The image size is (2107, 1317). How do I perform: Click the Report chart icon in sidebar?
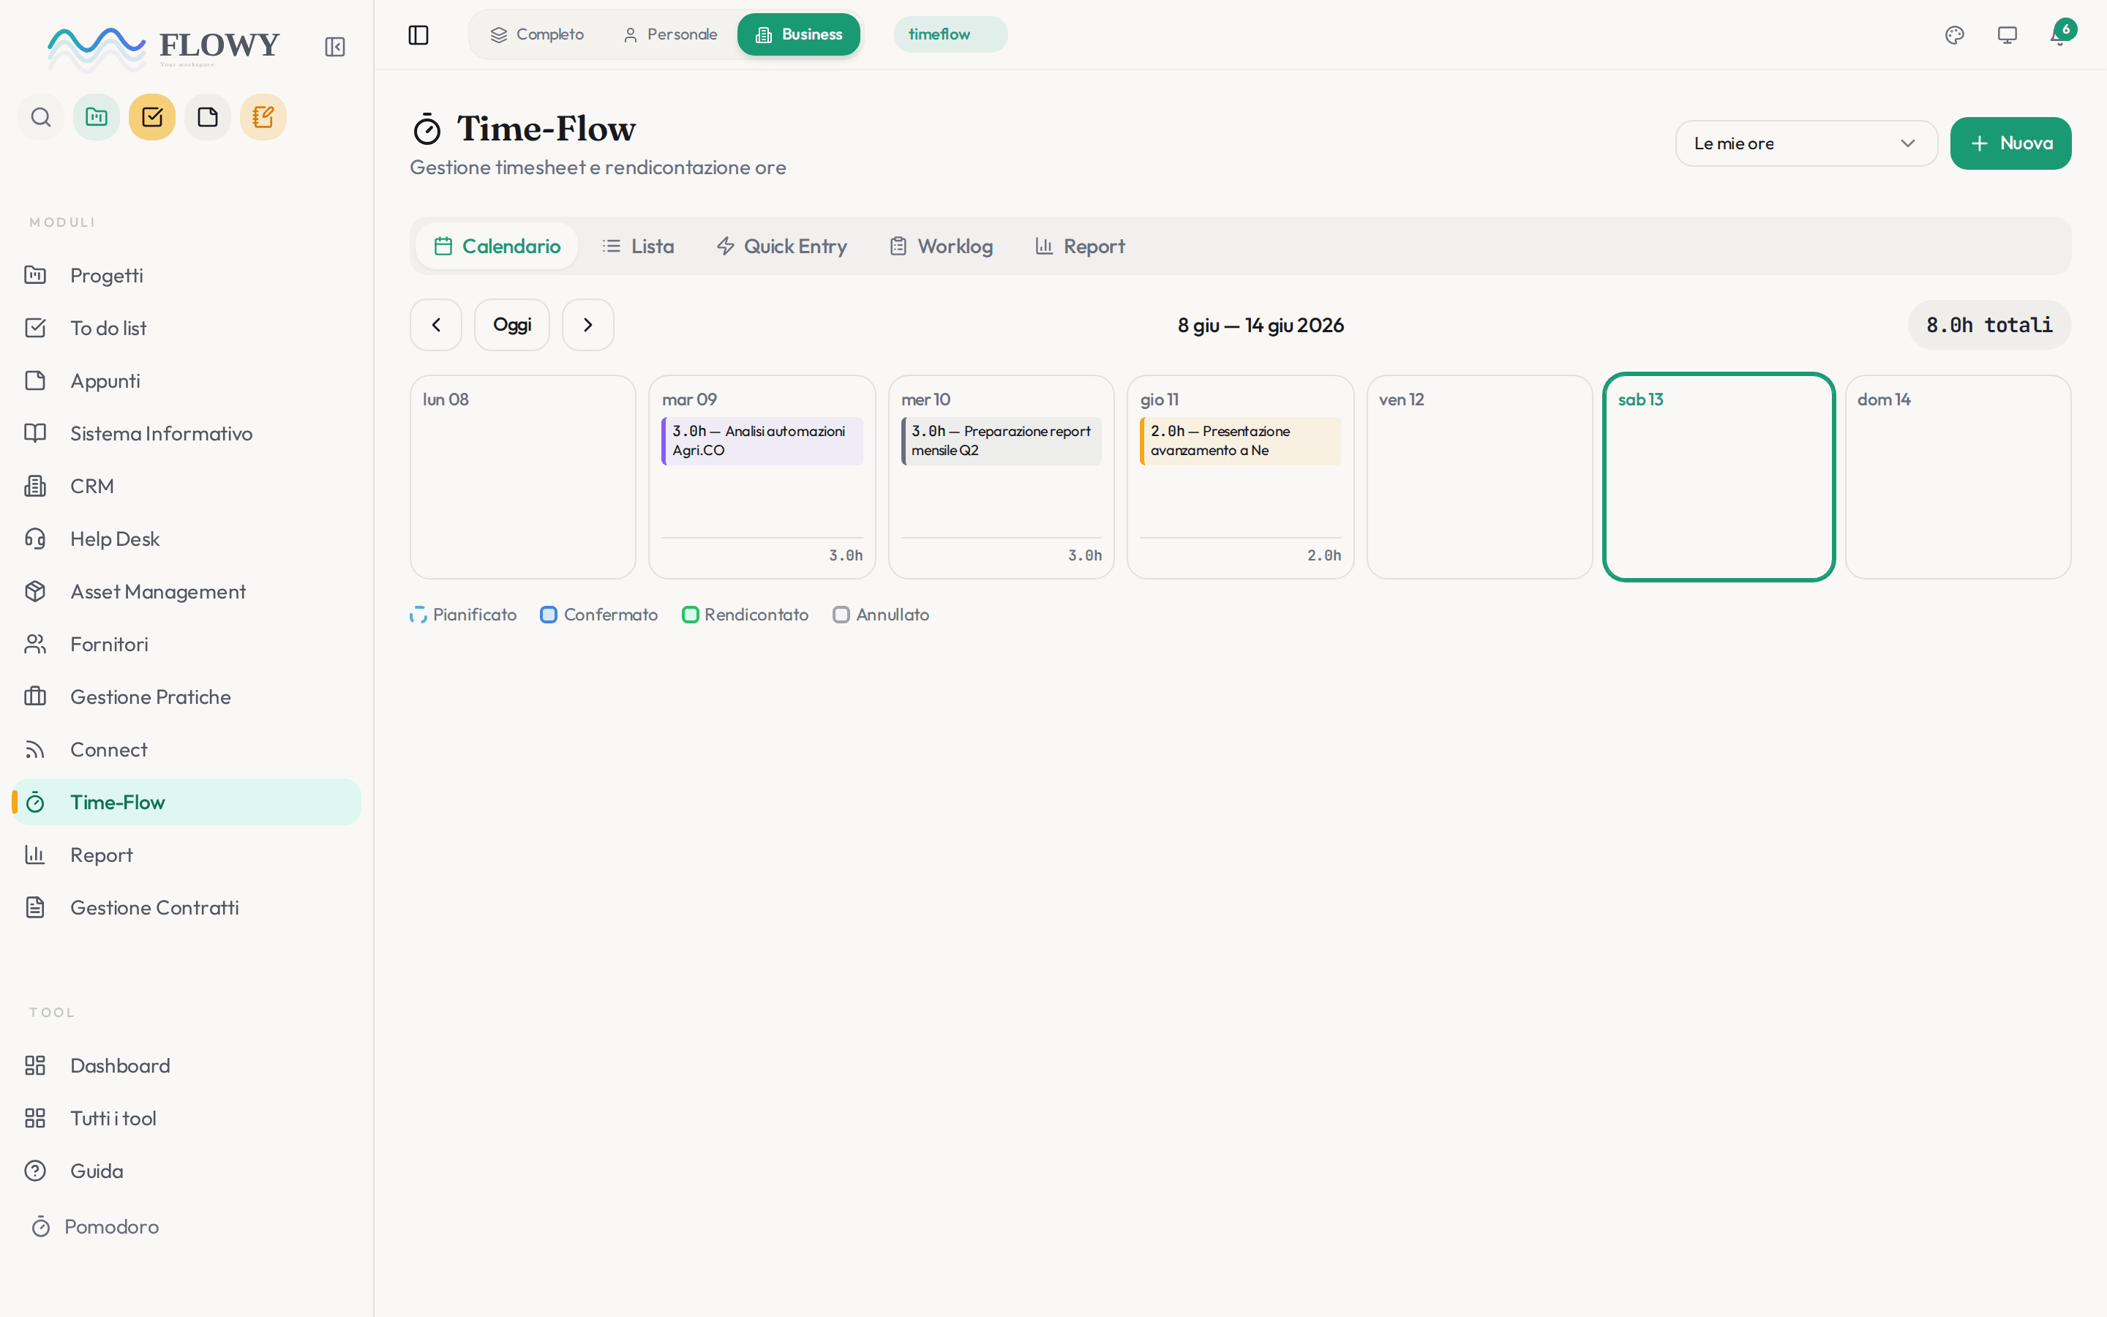35,855
